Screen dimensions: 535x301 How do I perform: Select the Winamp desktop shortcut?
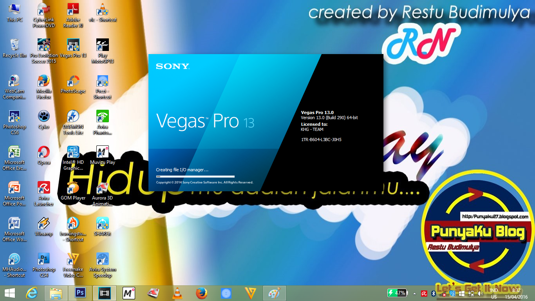point(44,227)
